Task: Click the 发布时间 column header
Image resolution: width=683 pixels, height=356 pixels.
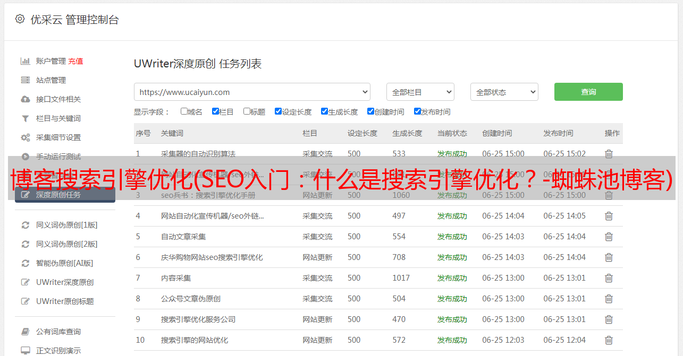Action: click(558, 133)
